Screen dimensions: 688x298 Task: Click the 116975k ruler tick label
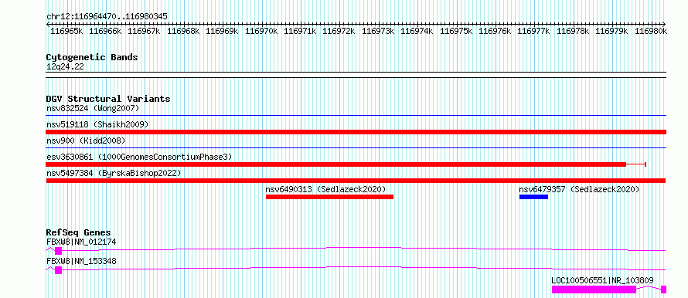[456, 31]
